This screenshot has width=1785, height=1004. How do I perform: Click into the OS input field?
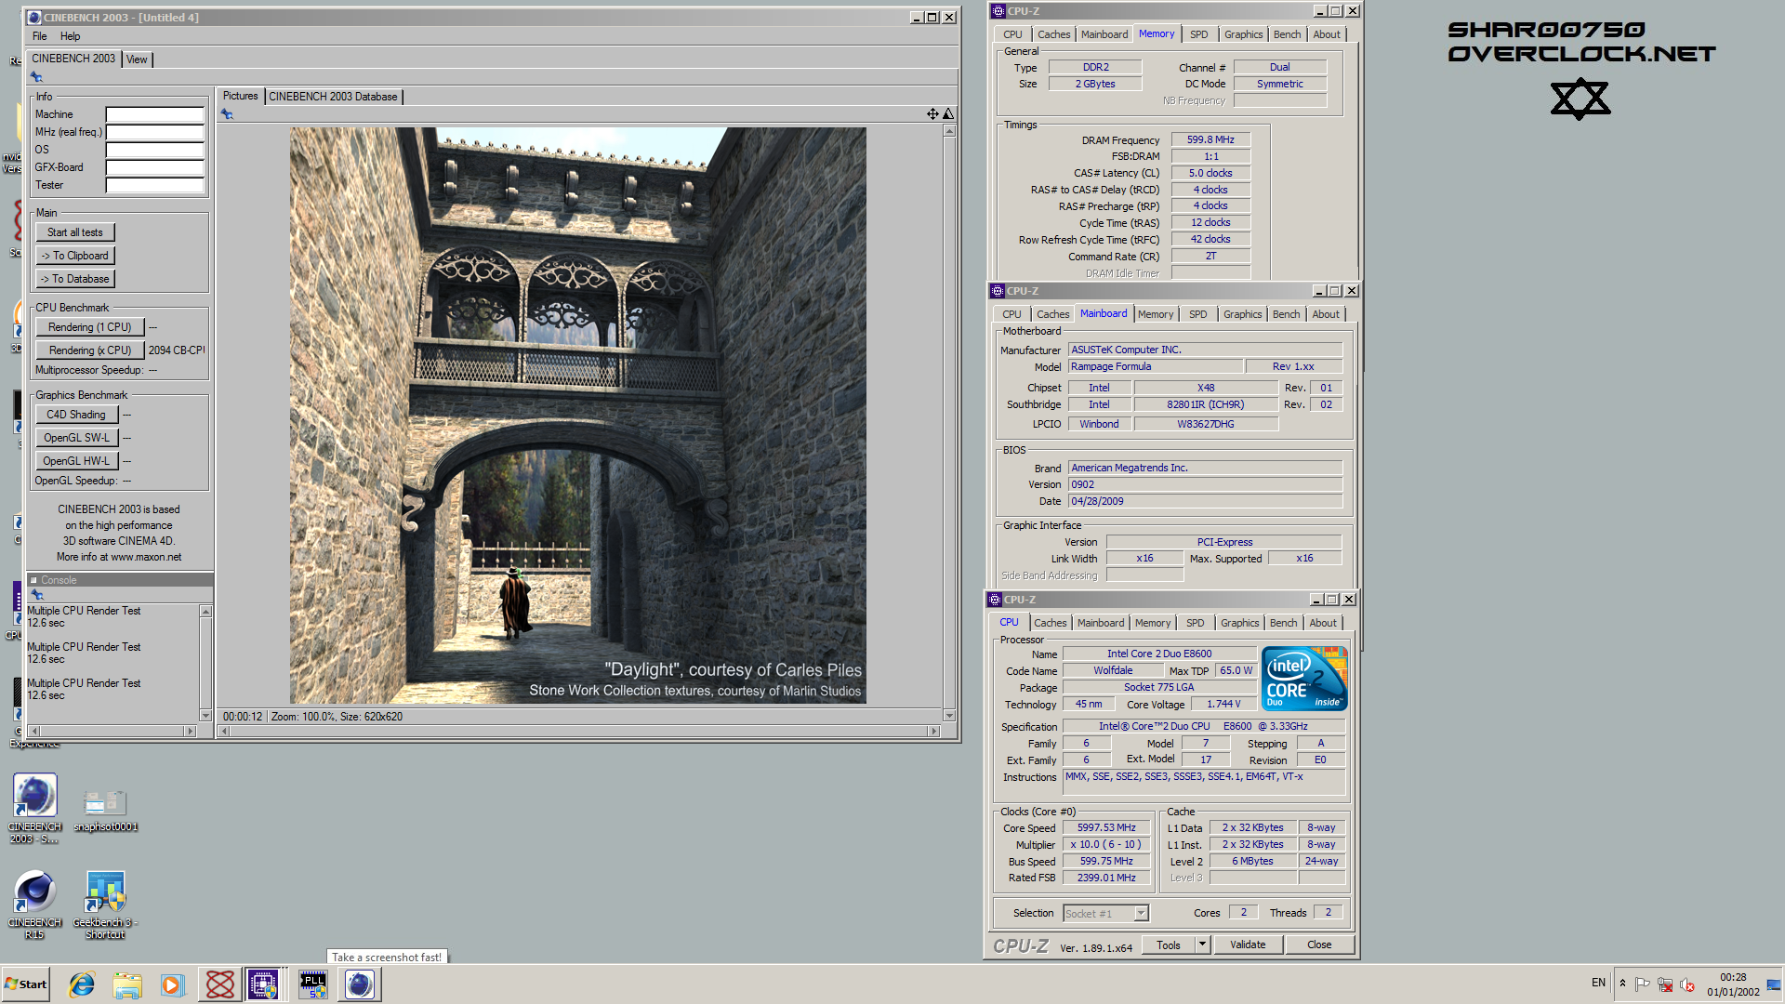point(154,150)
